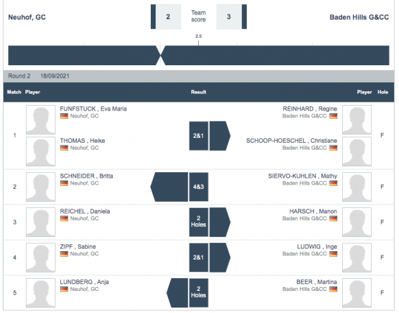Click the Round 2 date header row
This screenshot has width=399, height=313.
(x=199, y=76)
